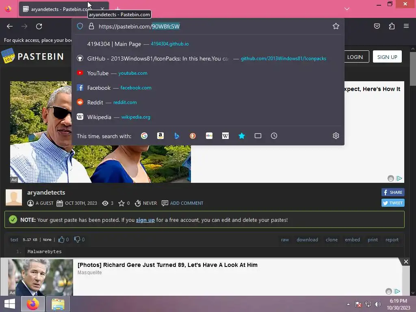416x312 pixels.
Task: Click the star rating icon showing 0
Action: [121, 203]
